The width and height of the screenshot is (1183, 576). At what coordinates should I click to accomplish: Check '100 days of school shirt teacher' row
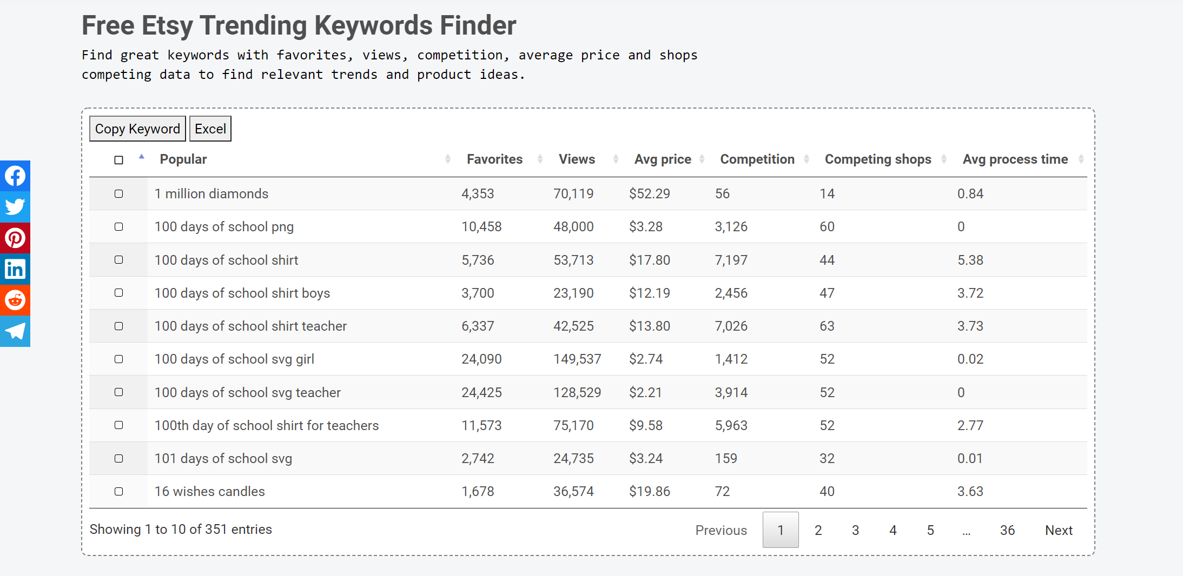(119, 326)
